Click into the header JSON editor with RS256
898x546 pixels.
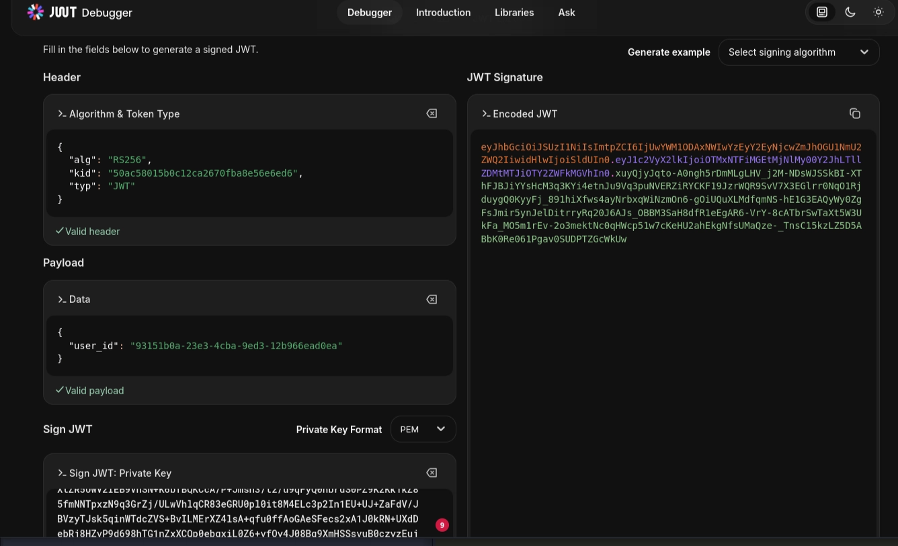click(249, 173)
